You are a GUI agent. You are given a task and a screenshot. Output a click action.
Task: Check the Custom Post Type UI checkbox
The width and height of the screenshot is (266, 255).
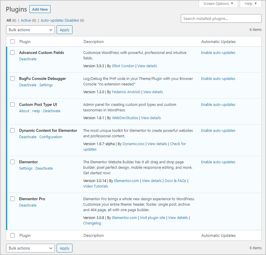pyautogui.click(x=12, y=104)
